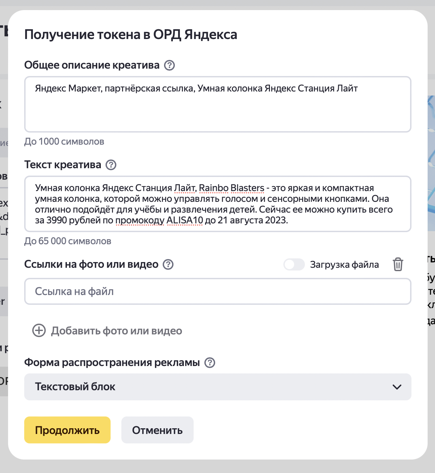The image size is (435, 473).
Task: Open help for Форма распространения рекламы
Action: click(x=210, y=363)
